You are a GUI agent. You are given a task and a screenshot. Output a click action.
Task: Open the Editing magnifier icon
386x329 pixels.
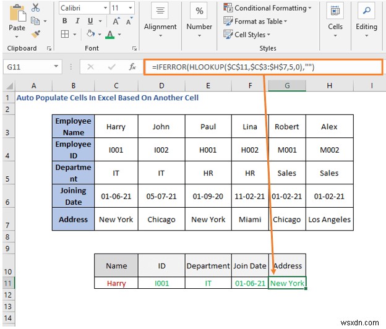pos(367,11)
